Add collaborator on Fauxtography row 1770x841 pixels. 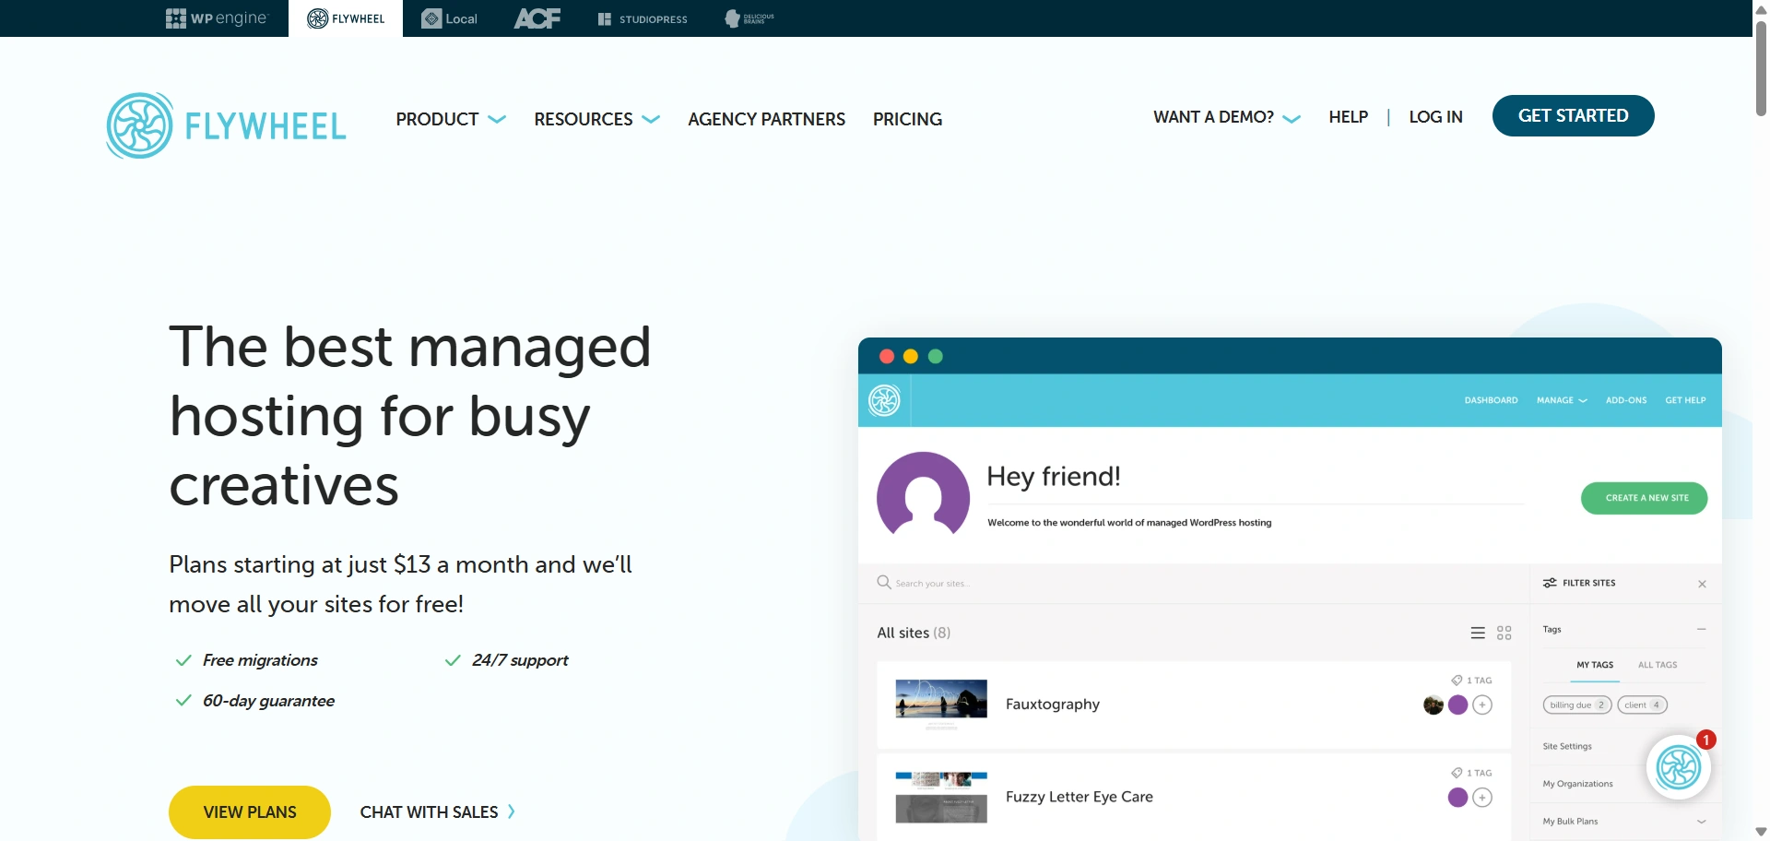1482,705
